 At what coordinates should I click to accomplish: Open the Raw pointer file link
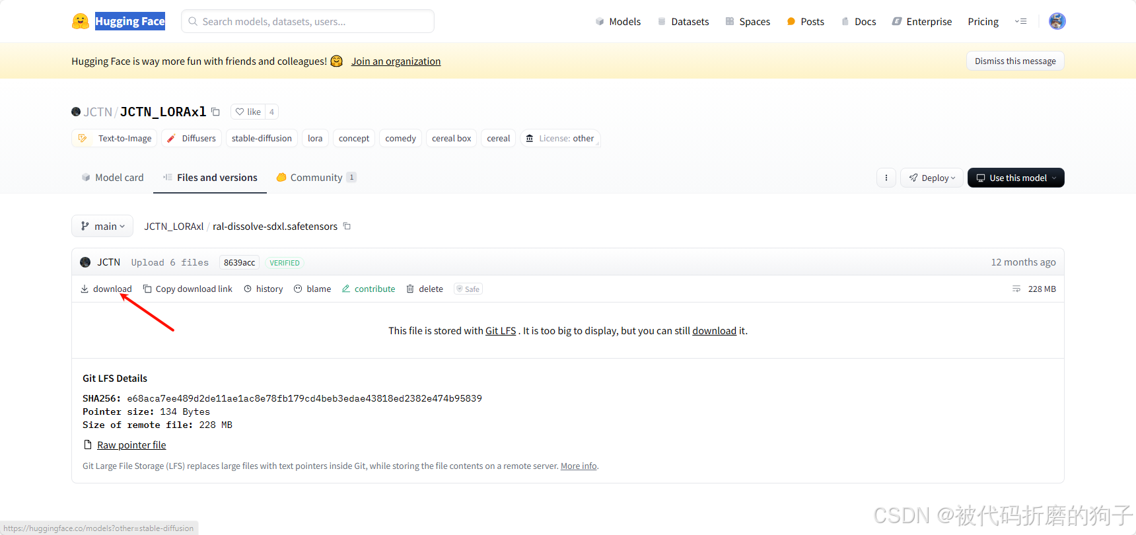coord(131,445)
